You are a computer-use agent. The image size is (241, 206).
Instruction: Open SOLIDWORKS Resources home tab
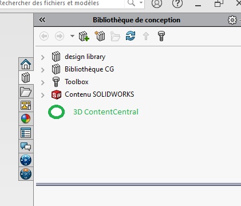(26, 64)
